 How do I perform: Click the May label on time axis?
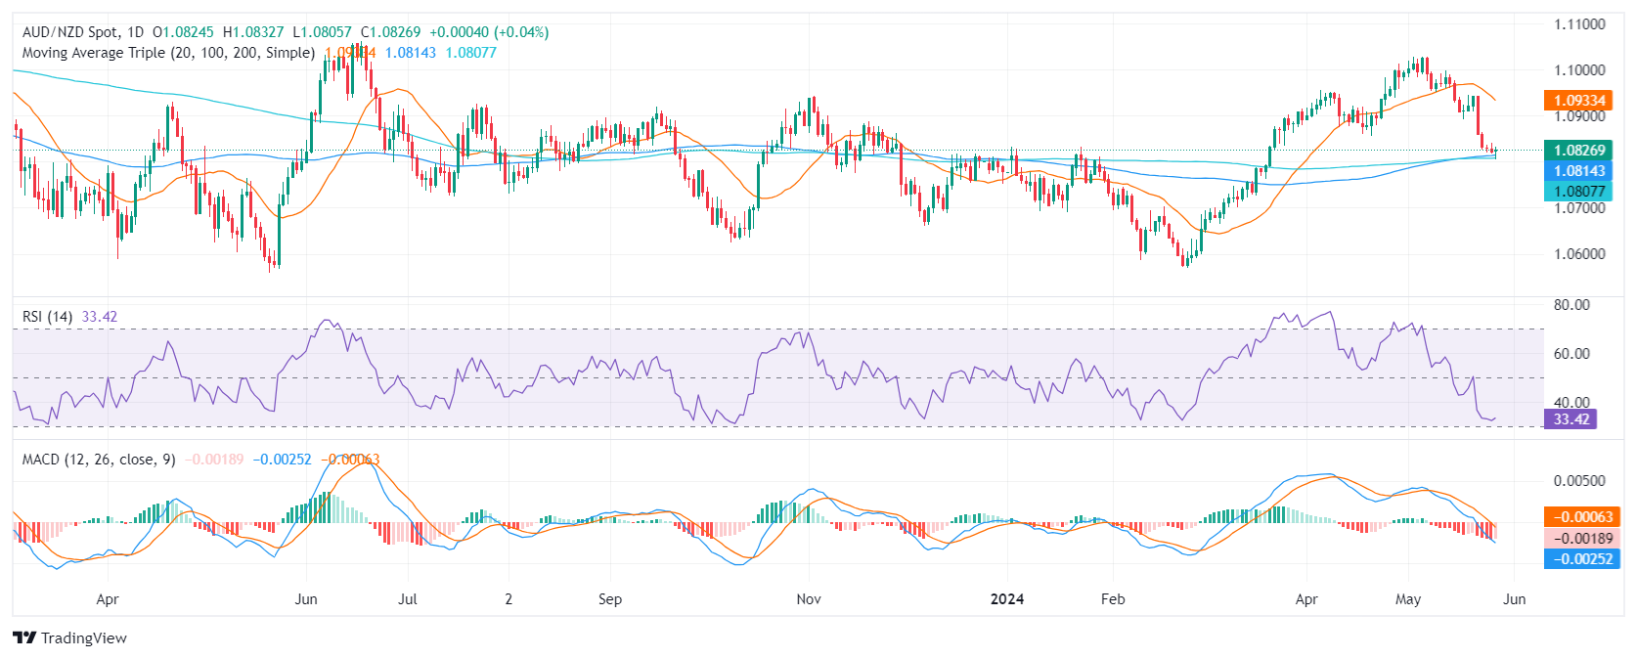click(x=1407, y=599)
